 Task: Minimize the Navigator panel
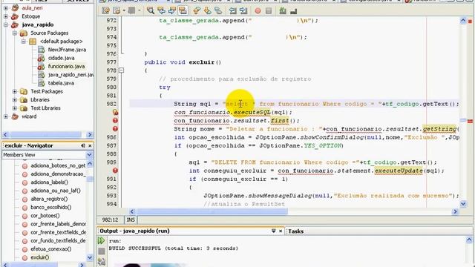(x=83, y=145)
